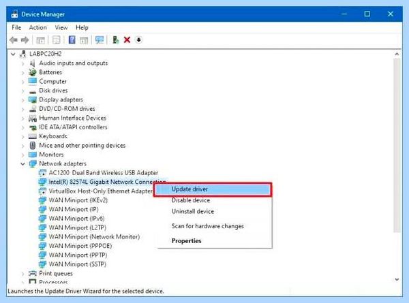Open Properties from the context menu
409x303 pixels.
tap(186, 241)
